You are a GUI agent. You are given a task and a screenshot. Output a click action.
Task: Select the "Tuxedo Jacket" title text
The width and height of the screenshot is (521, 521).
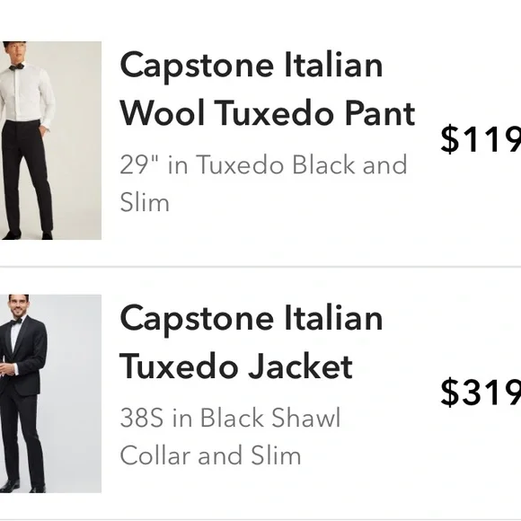click(x=236, y=366)
